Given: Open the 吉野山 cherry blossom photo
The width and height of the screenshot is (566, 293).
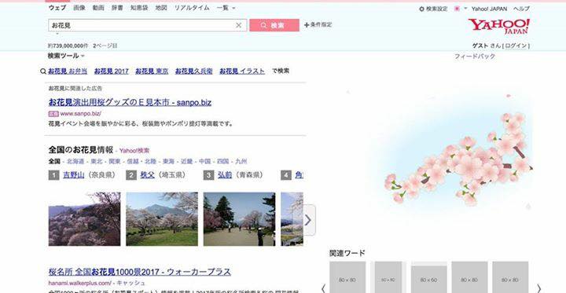Looking at the screenshot, I should (x=84, y=219).
